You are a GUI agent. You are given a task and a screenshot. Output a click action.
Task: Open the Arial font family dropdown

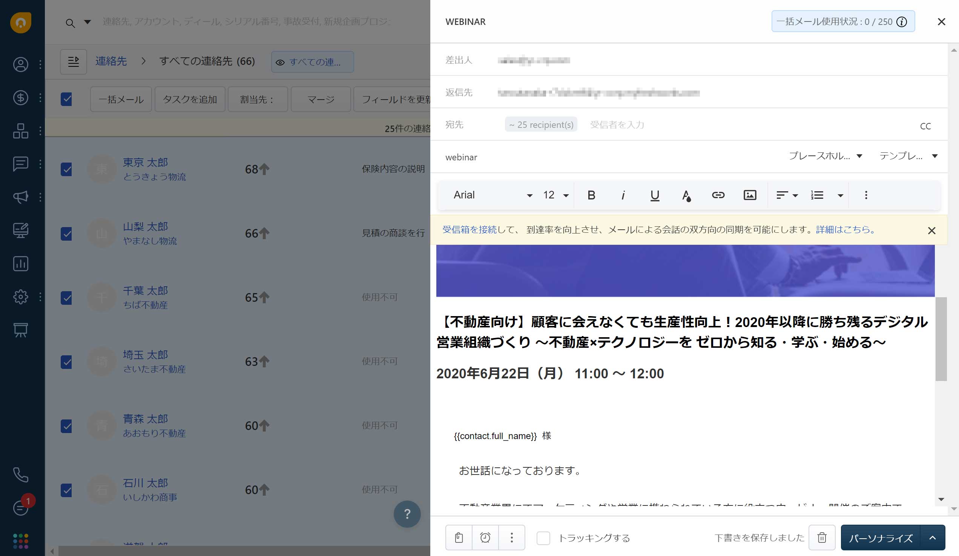493,195
